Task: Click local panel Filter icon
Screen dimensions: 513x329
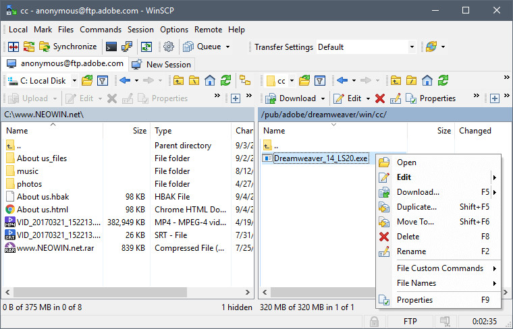Action: click(103, 80)
